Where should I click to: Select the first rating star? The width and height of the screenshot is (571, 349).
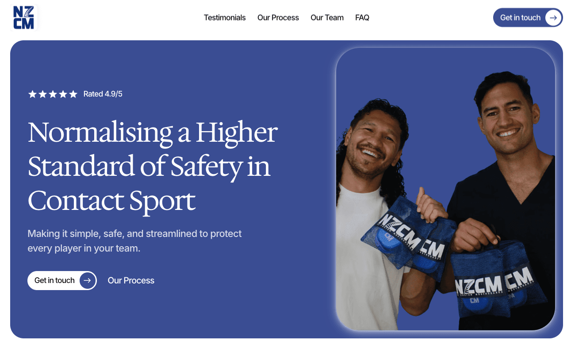coord(32,94)
